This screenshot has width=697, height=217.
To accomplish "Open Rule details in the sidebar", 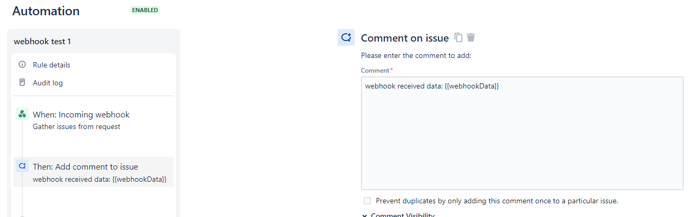I will [x=51, y=65].
